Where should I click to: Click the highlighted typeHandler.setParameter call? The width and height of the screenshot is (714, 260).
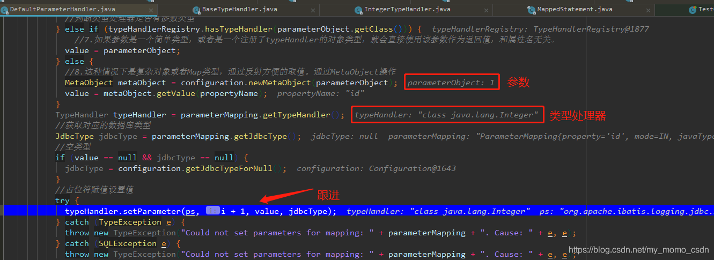tap(201, 211)
